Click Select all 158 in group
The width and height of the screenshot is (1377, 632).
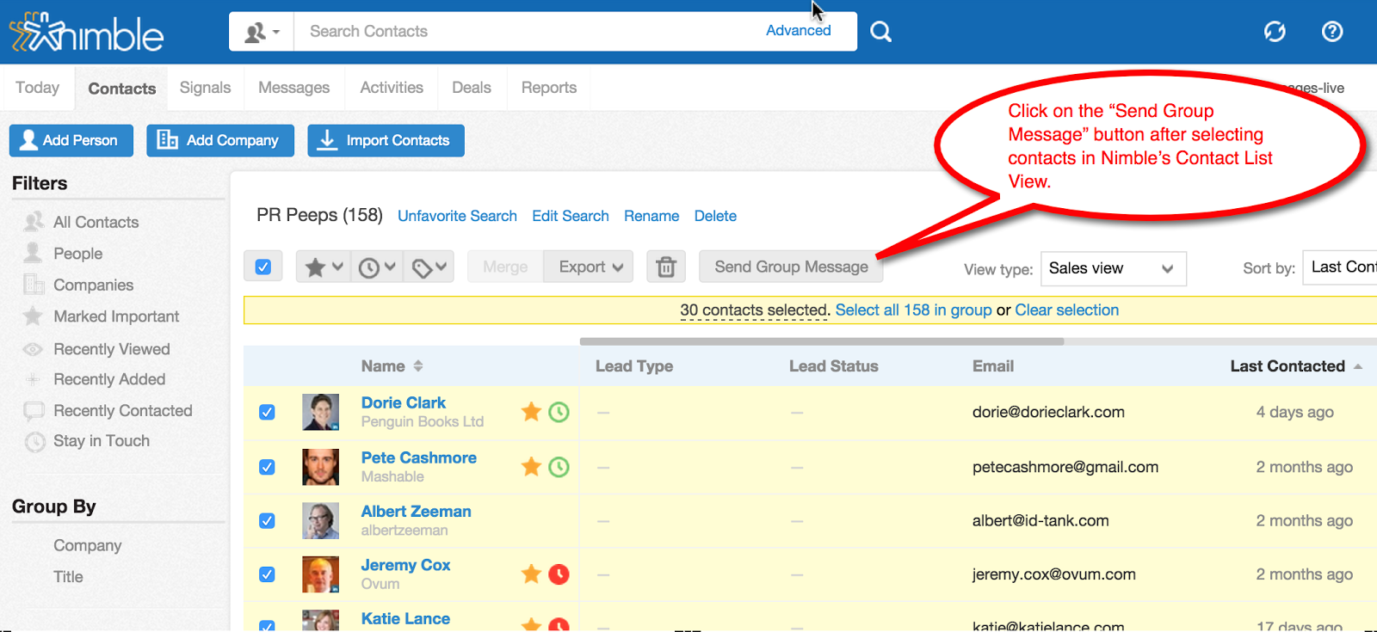click(913, 310)
